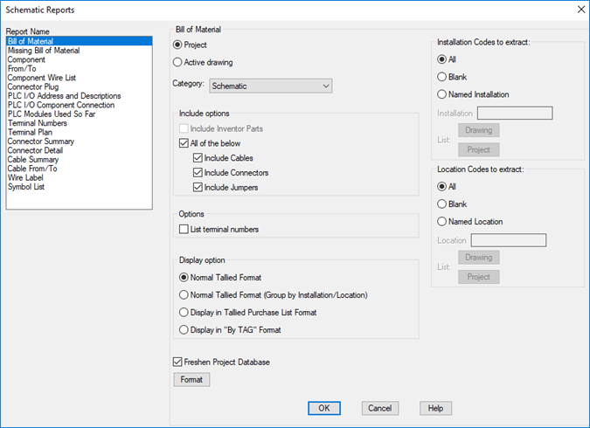Image resolution: width=590 pixels, height=428 pixels.
Task: Close the Schematic Reports dialog
Action: click(580, 9)
